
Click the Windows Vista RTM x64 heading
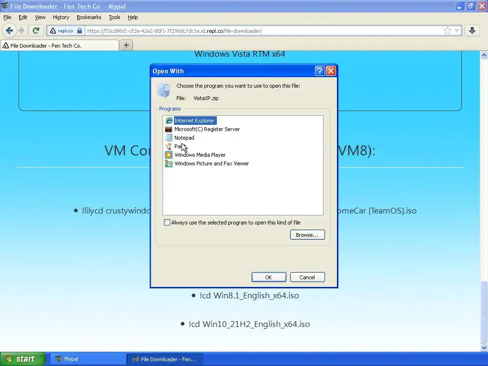coord(240,54)
